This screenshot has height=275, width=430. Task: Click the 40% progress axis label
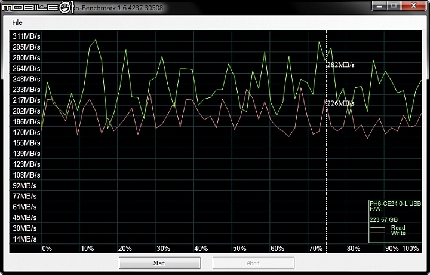tap(201, 249)
